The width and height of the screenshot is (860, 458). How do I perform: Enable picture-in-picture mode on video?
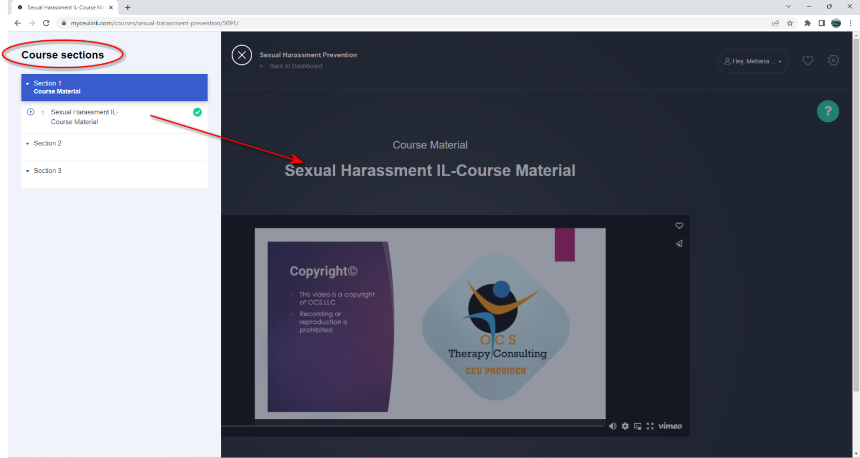(637, 426)
